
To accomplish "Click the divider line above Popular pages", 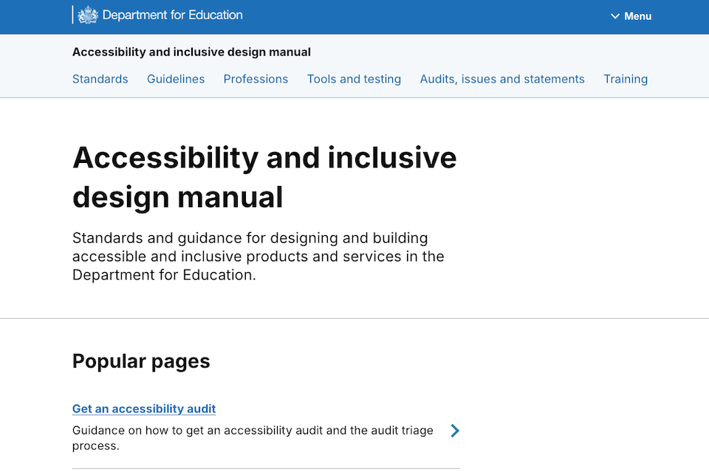I will [354, 319].
